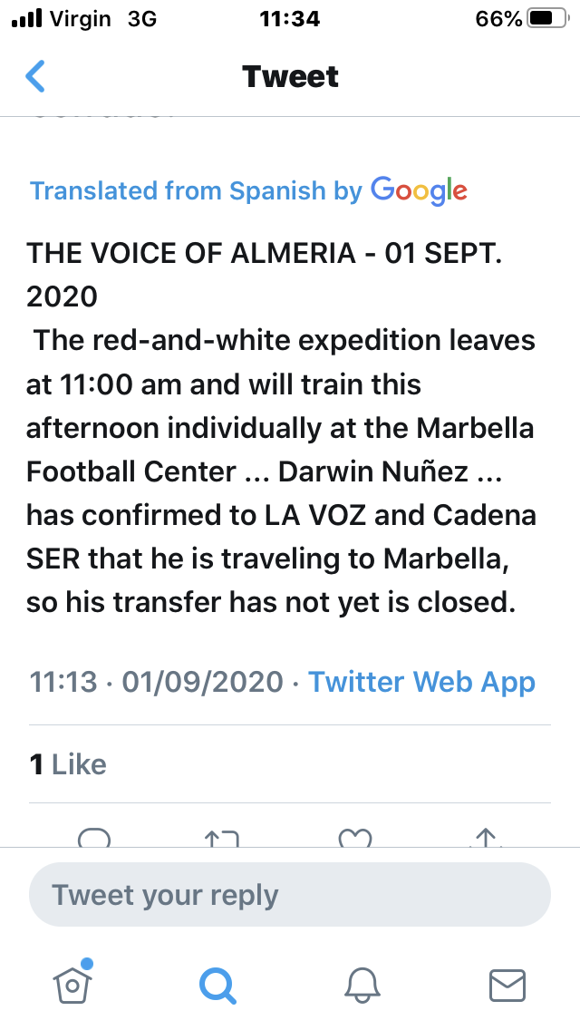Viewport: 580px width, 1030px height.
Task: Tap the Tweet header title
Action: coord(290,76)
